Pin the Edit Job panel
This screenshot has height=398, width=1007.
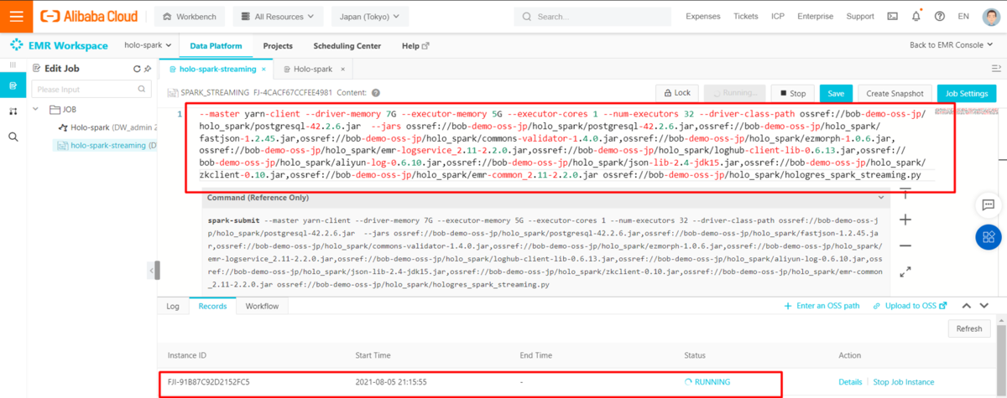pyautogui.click(x=149, y=69)
